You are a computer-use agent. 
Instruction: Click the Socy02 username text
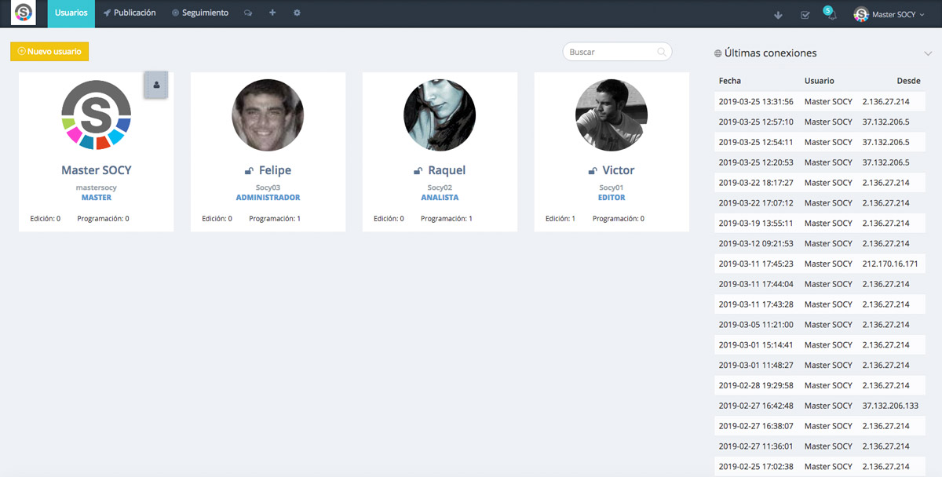click(440, 188)
